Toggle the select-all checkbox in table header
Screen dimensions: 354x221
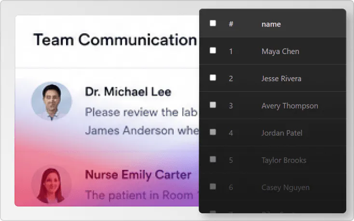213,23
